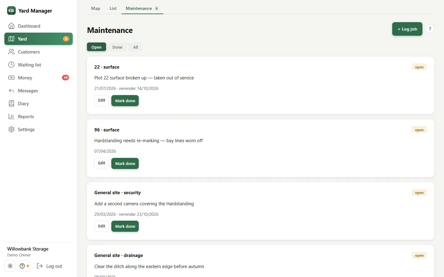444x277 pixels.
Task: Click the red 14 badge on Money
Action: [65, 78]
